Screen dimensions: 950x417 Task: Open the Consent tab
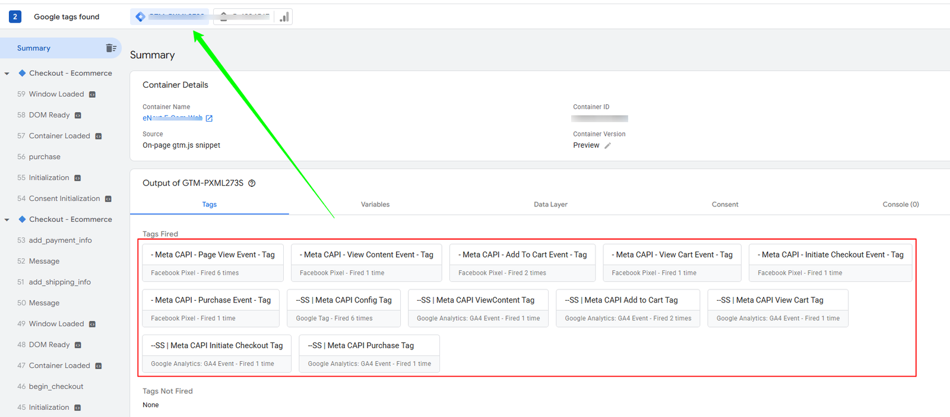pos(725,205)
